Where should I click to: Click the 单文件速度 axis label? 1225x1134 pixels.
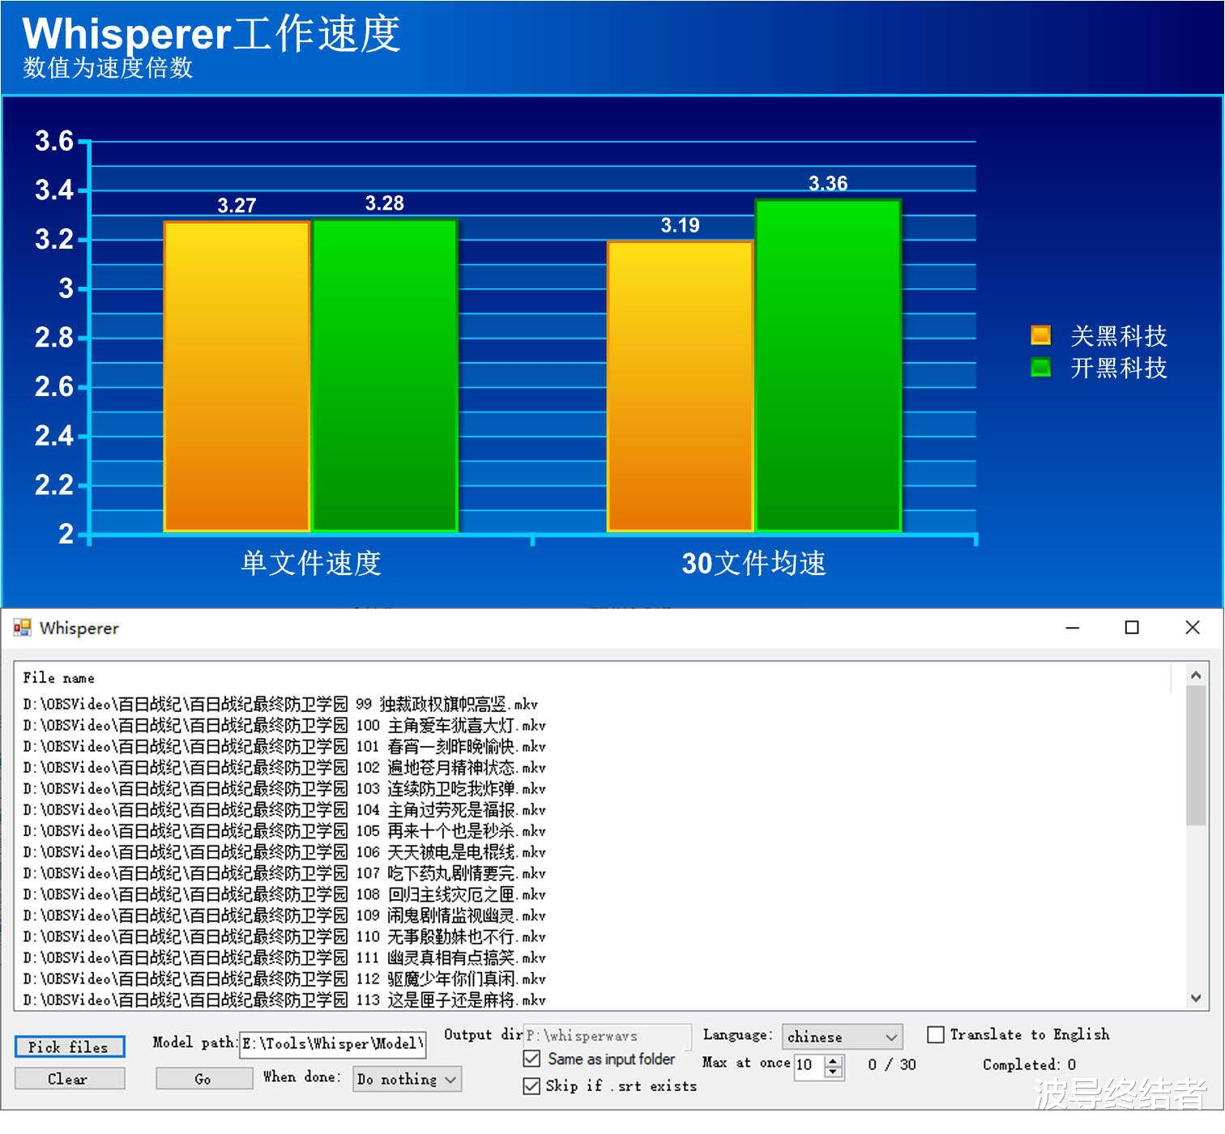(311, 563)
